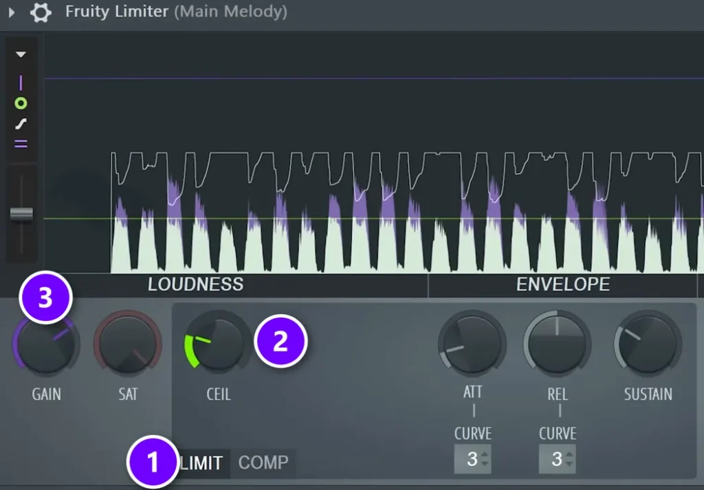Toggle the purple double-line level markers icon
The height and width of the screenshot is (490, 704).
click(21, 144)
